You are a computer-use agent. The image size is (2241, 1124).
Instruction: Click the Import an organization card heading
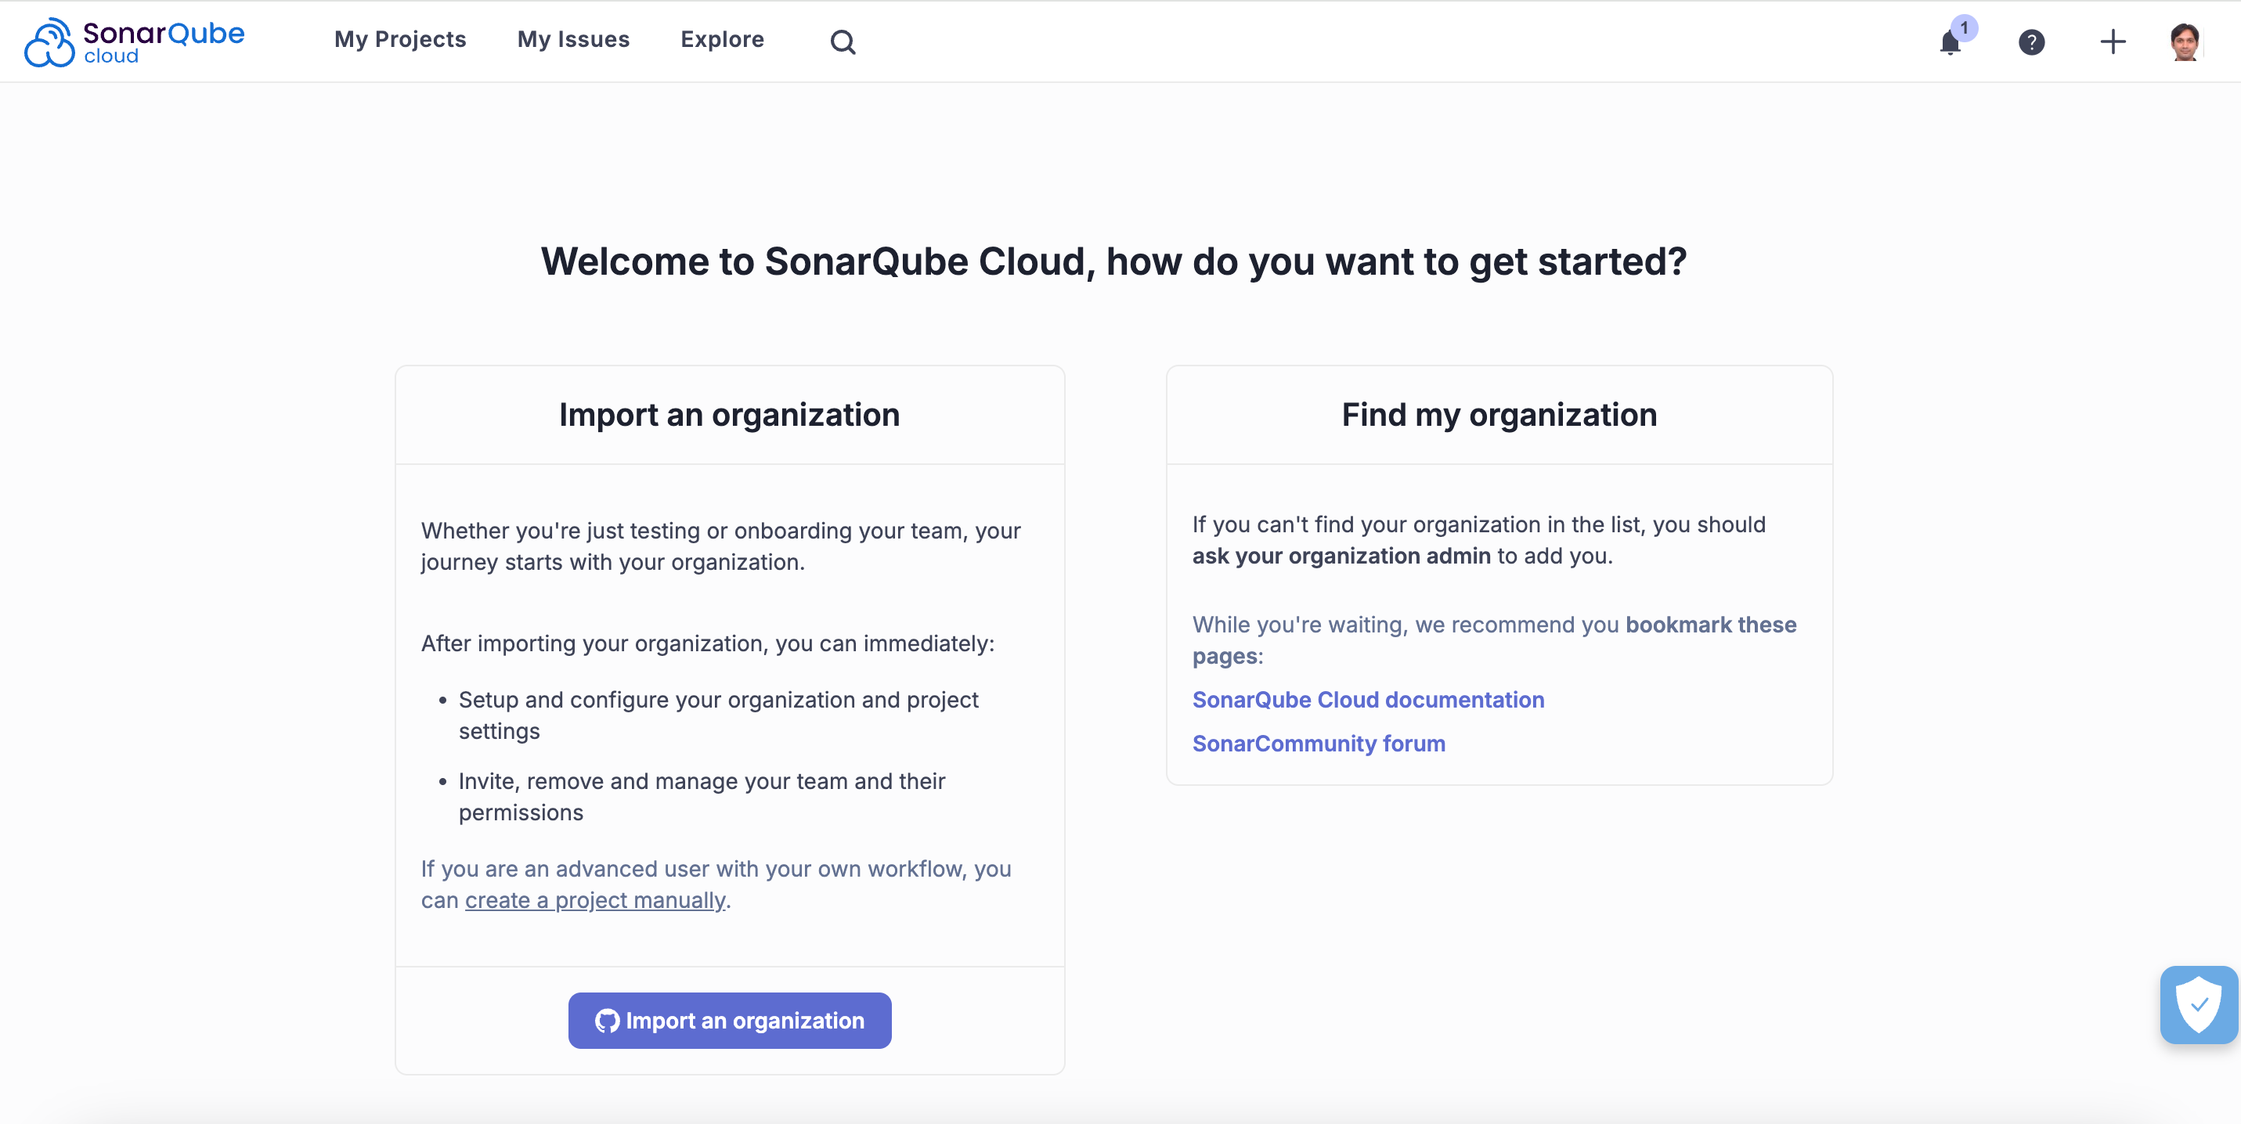(729, 415)
